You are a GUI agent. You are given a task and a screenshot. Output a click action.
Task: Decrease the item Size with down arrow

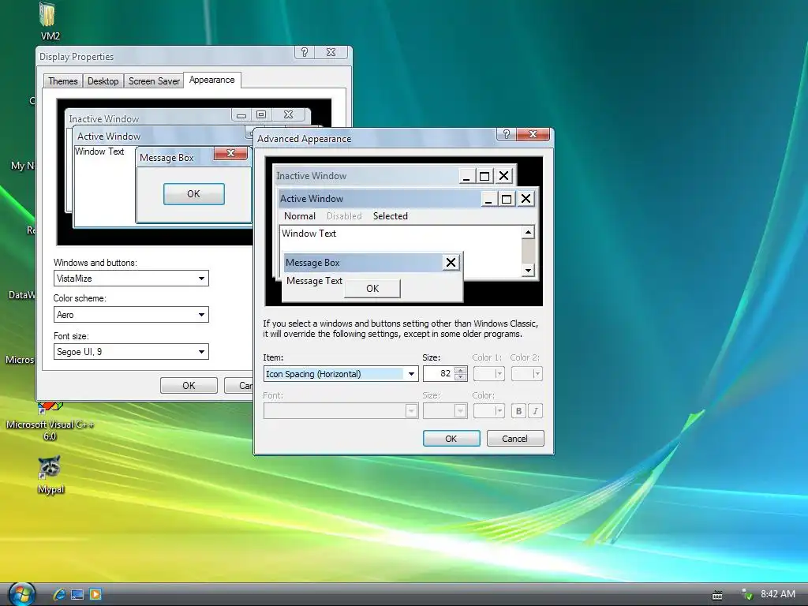(461, 377)
